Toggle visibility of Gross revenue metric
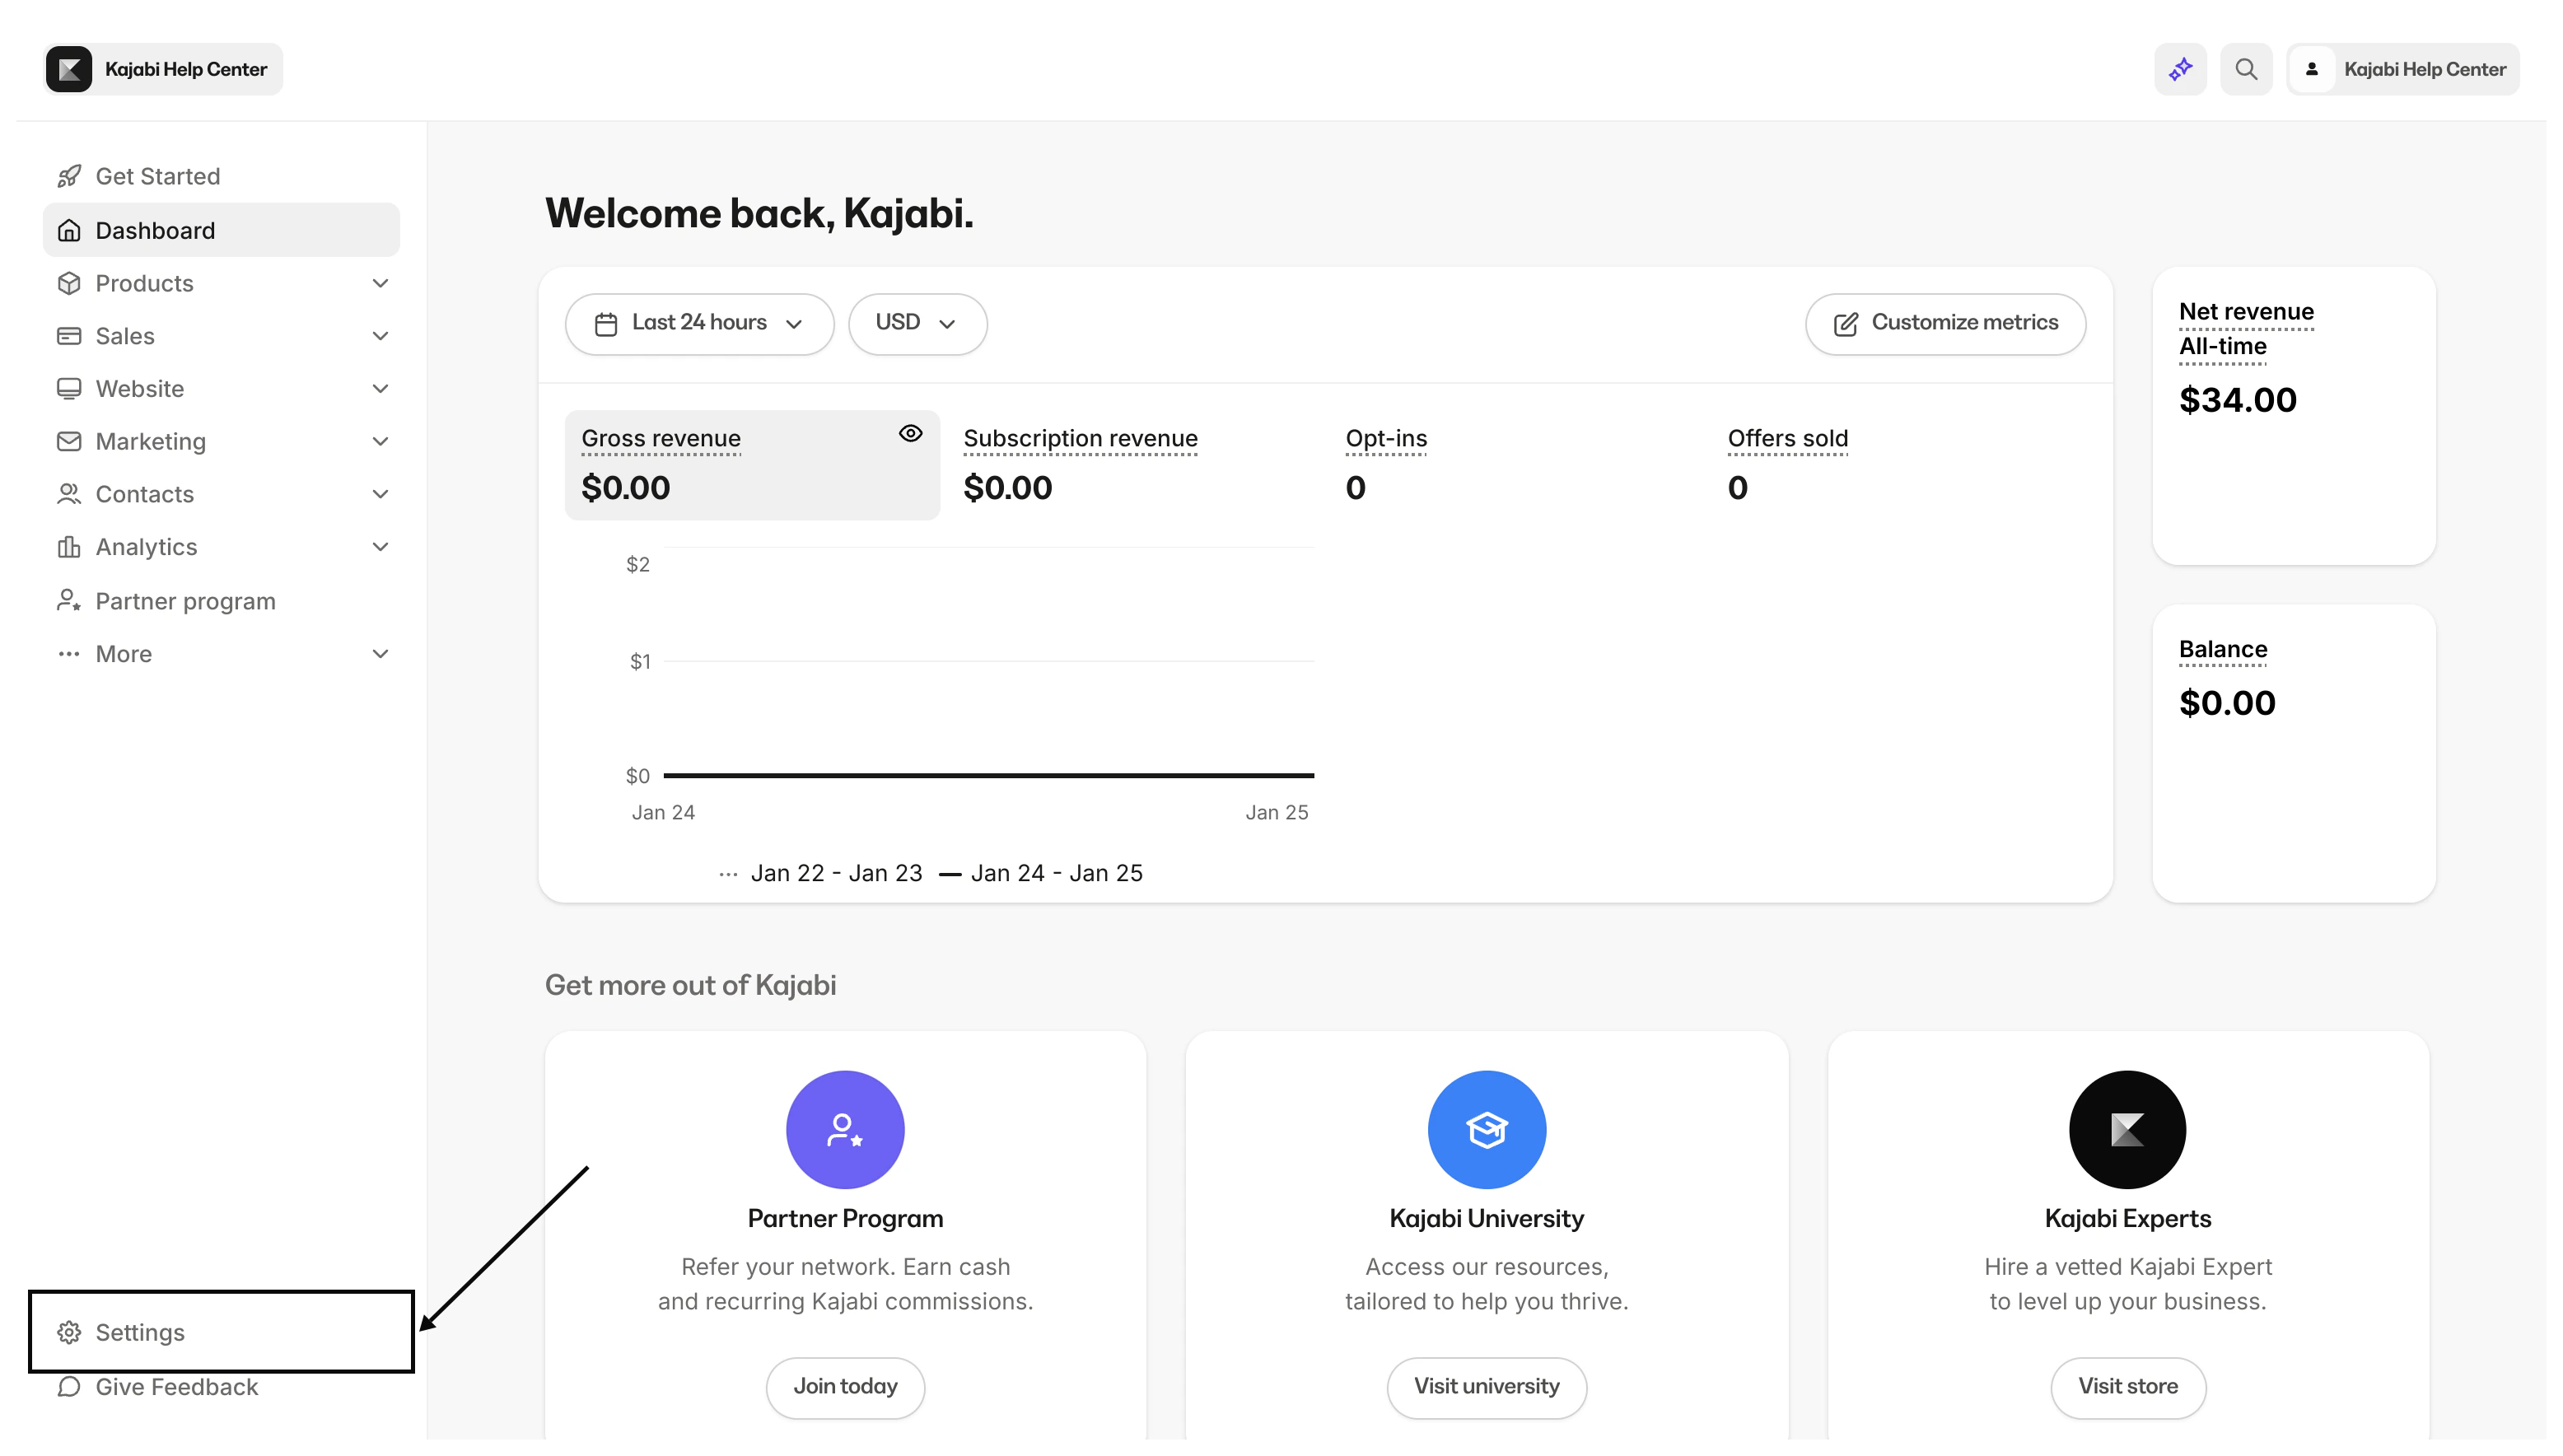 [911, 433]
